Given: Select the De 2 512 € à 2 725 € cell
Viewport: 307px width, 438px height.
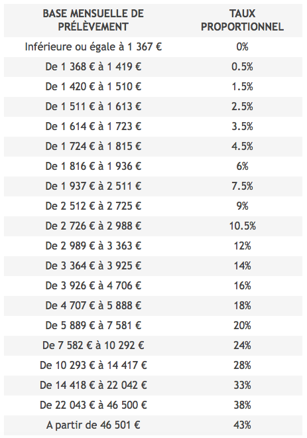Looking at the screenshot, I should tap(93, 206).
